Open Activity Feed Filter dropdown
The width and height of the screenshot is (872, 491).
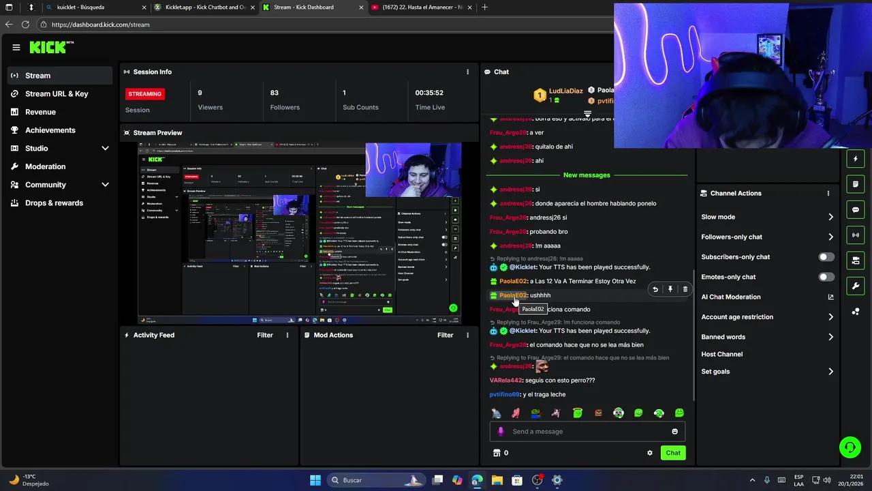[265, 335]
